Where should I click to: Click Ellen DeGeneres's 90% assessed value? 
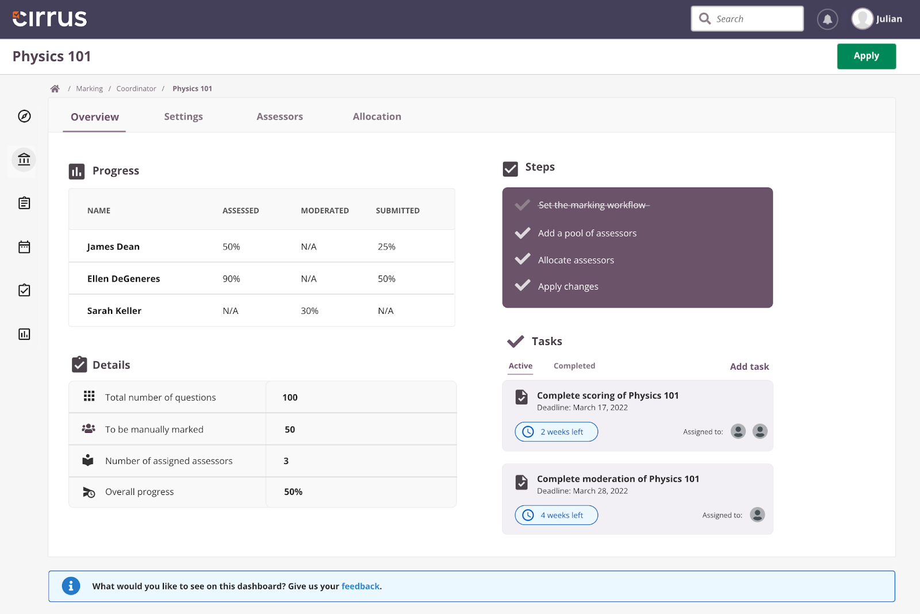tap(231, 279)
